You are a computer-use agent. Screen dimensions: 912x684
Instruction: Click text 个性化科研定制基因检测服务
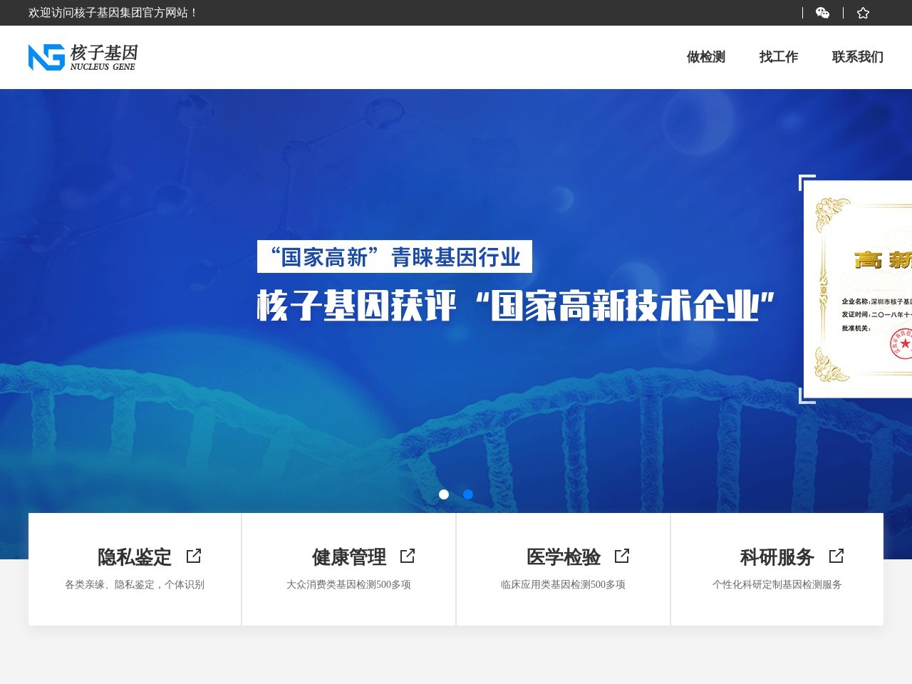pyautogui.click(x=777, y=584)
